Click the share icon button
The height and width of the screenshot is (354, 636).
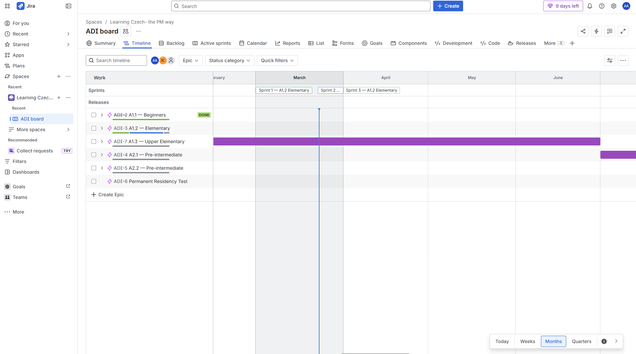pos(583,31)
